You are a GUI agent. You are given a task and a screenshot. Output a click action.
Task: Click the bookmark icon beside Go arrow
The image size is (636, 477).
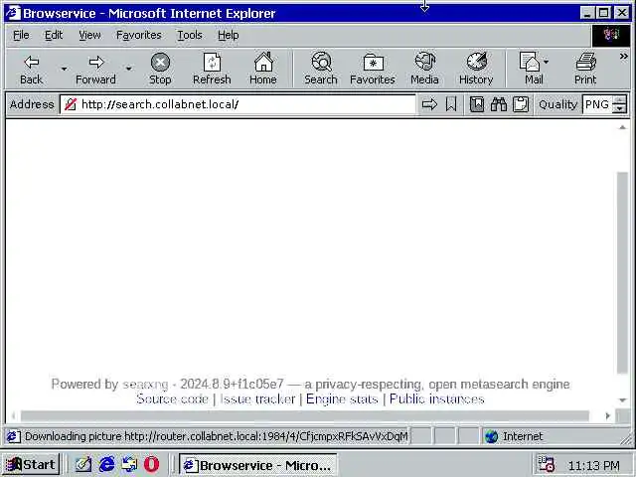(x=451, y=104)
